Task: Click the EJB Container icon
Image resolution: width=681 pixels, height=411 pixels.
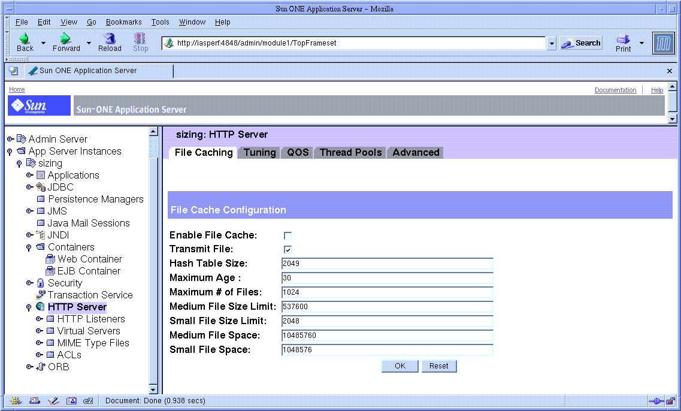Action: (50, 271)
